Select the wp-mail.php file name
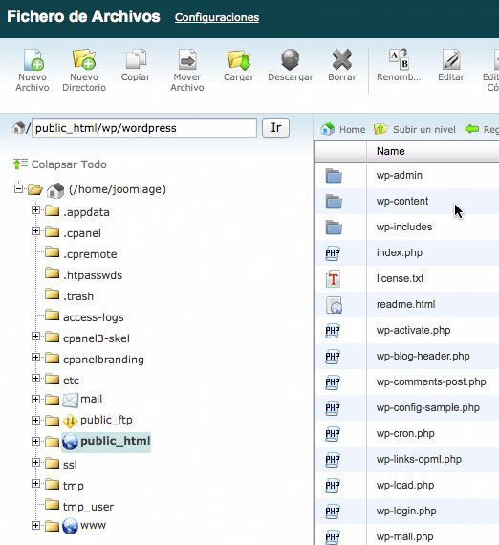499x545 pixels. (x=405, y=536)
